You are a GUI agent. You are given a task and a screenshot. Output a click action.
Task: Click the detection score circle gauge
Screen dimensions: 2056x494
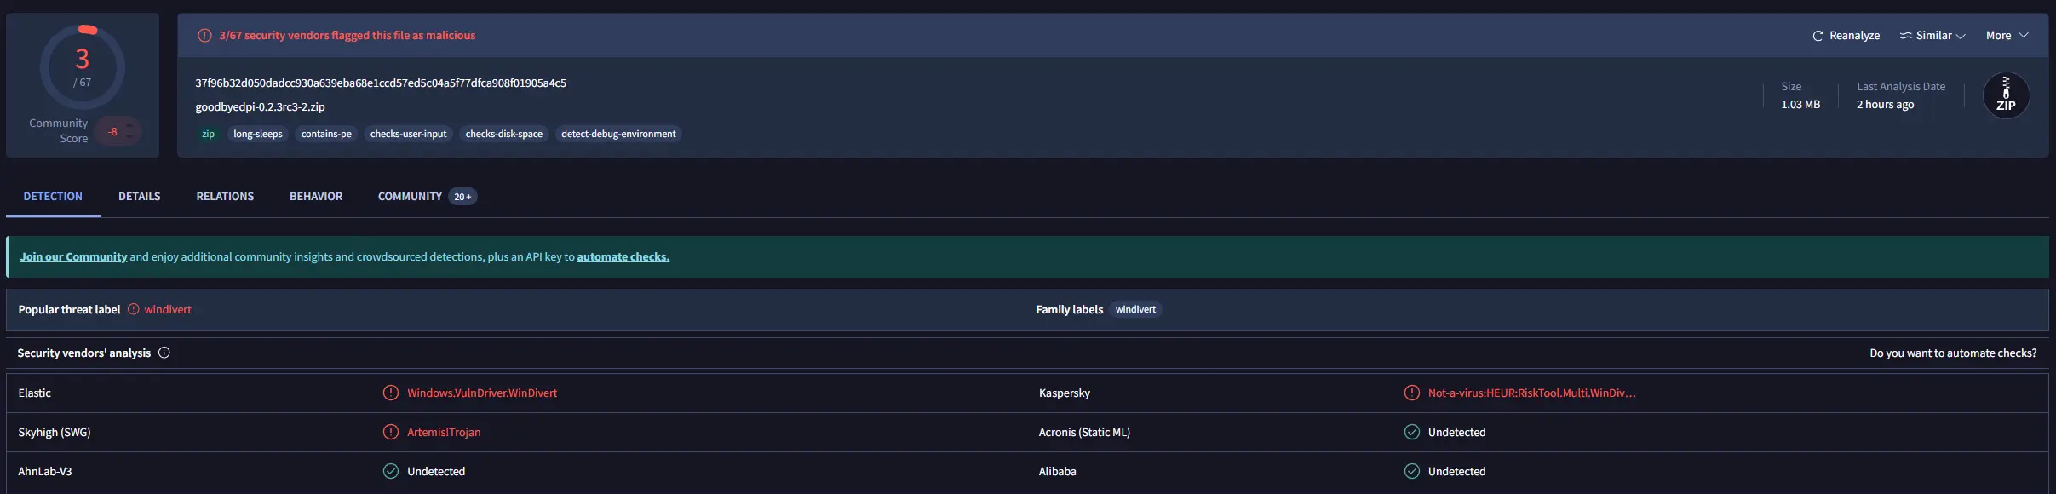83,67
